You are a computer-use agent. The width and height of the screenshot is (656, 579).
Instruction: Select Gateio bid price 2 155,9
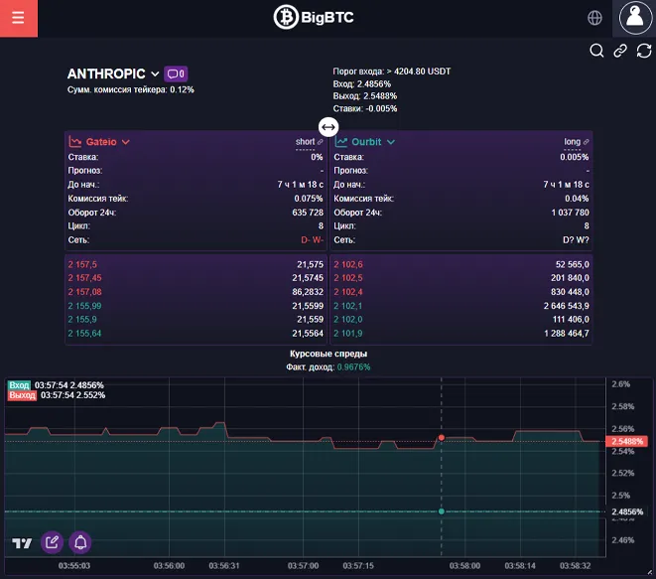pyautogui.click(x=82, y=320)
